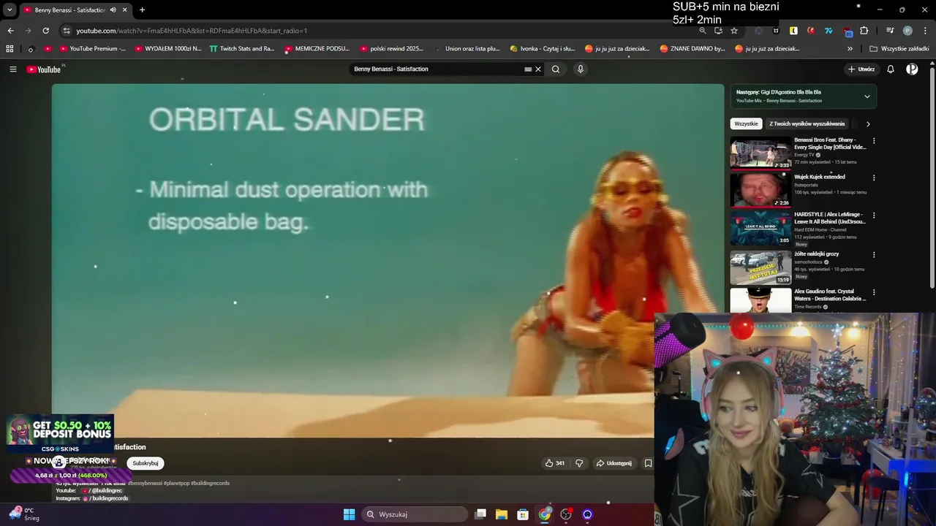Open the media control music note icon

(890, 31)
